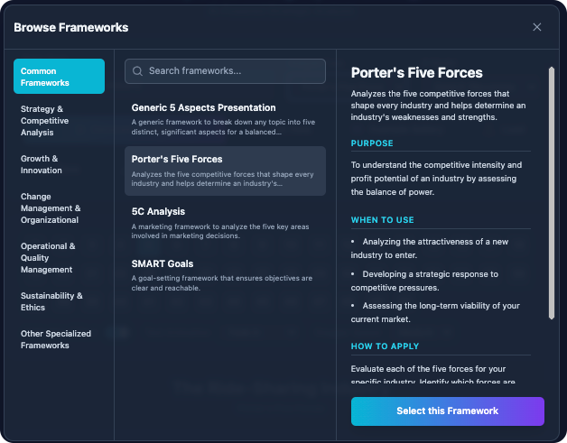Viewport: 567px width, 443px height.
Task: Click the PURPOSE section heading
Action: click(372, 143)
